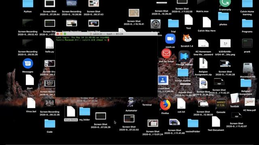Open the iscript-master folder
This screenshot has height=145, width=259.
pyautogui.click(x=183, y=72)
